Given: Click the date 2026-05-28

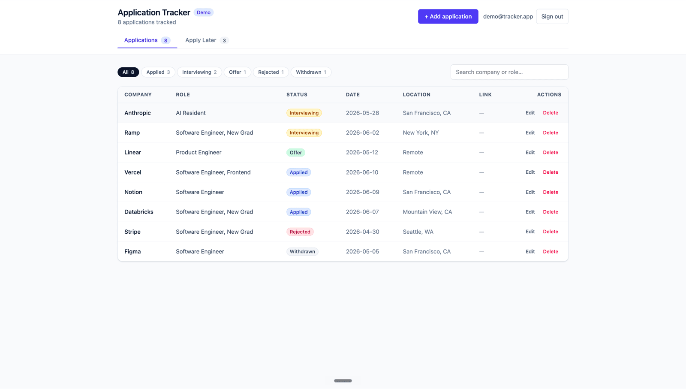Looking at the screenshot, I should coord(362,113).
